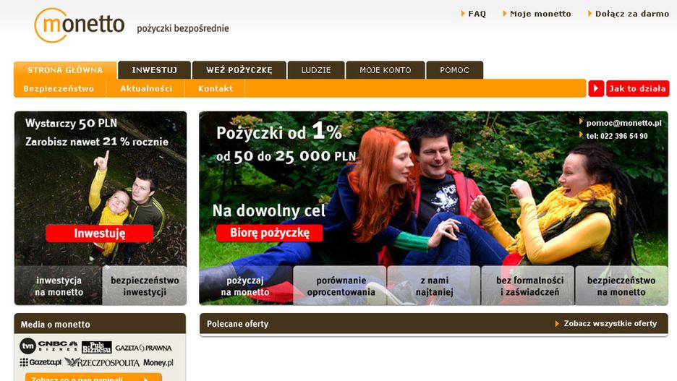Click the red Inwestuję button
Viewport: 677px width, 381px height.
click(100, 234)
